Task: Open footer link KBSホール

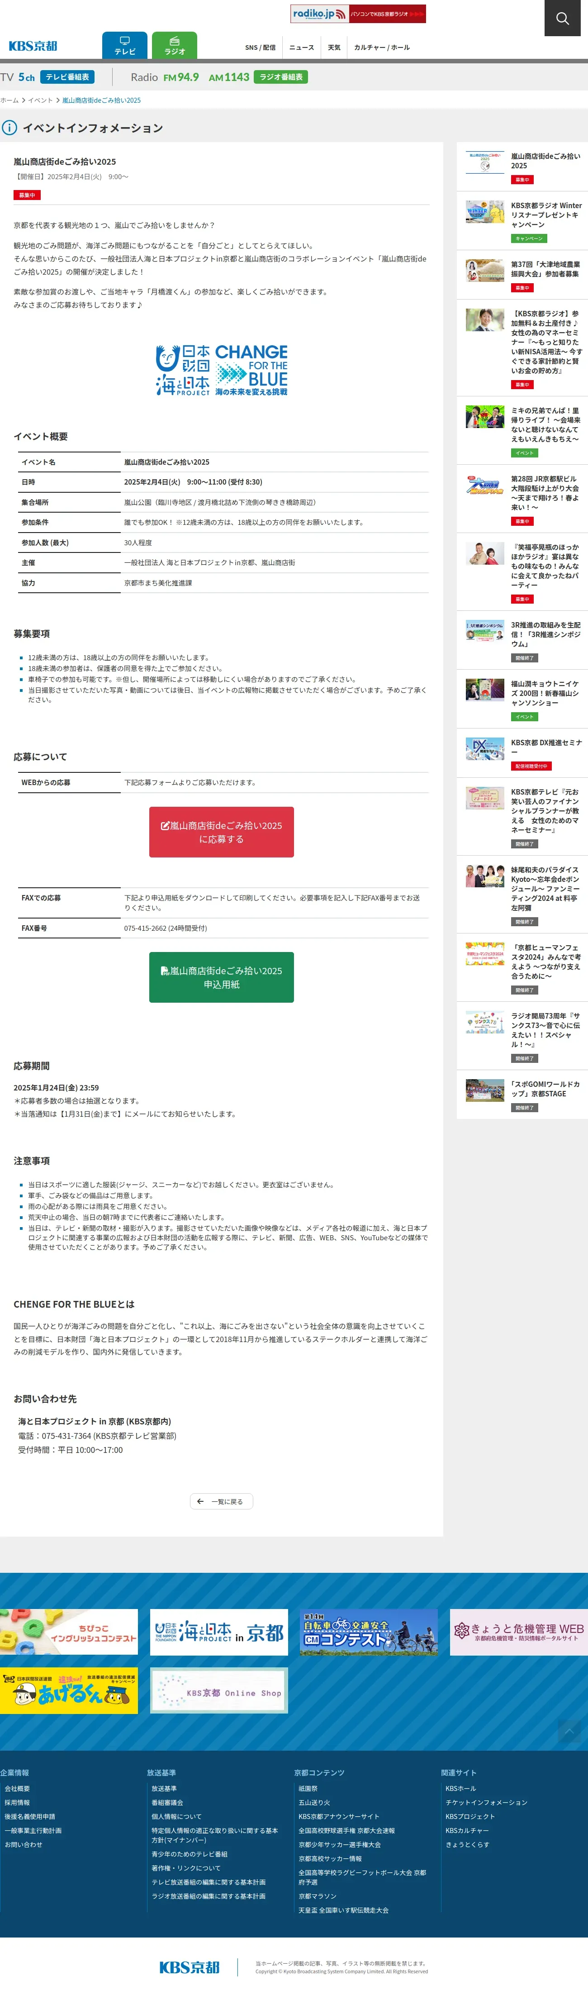Action: pos(460,1788)
